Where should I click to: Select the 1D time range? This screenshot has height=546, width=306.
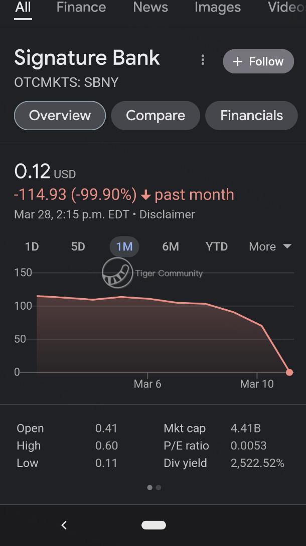click(32, 247)
